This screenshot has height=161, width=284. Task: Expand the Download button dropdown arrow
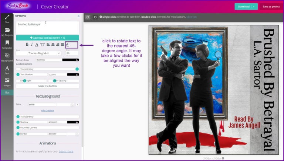254,7
